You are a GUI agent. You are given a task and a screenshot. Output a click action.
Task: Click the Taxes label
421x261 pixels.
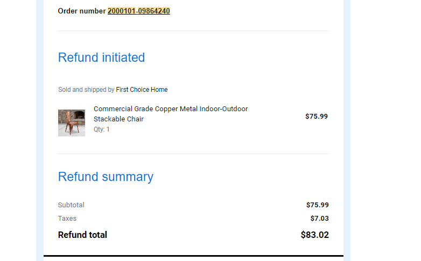pos(67,219)
